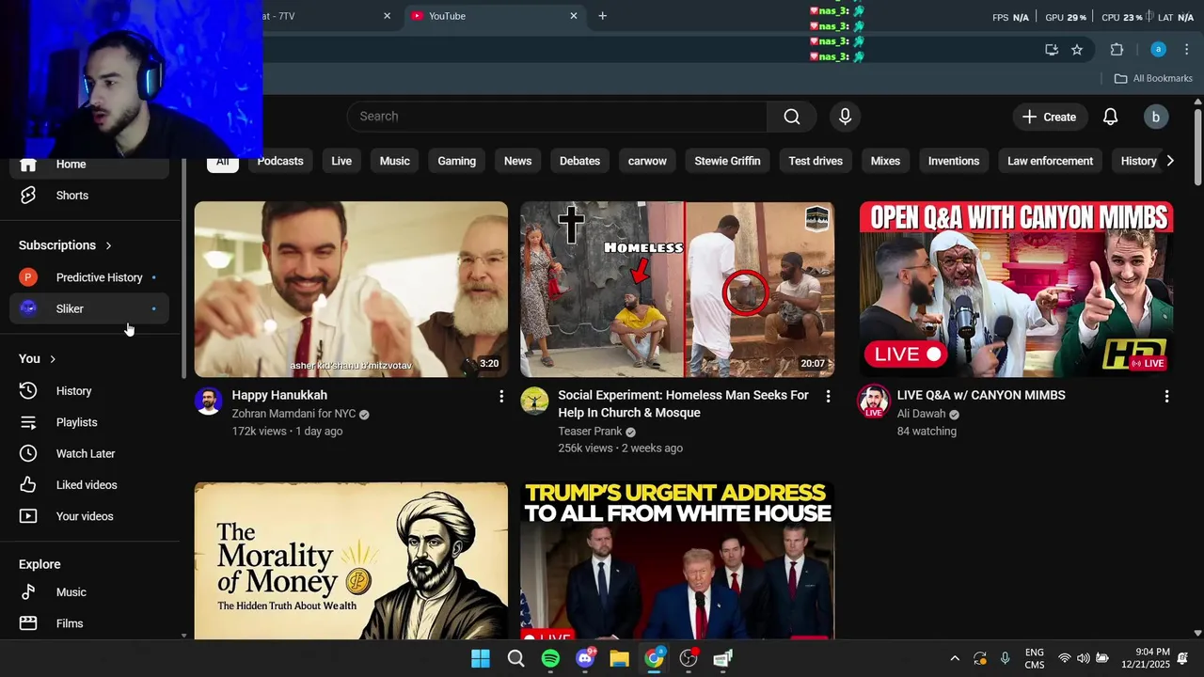Open the Watch Later clock icon
This screenshot has height=677, width=1204.
pos(28,453)
